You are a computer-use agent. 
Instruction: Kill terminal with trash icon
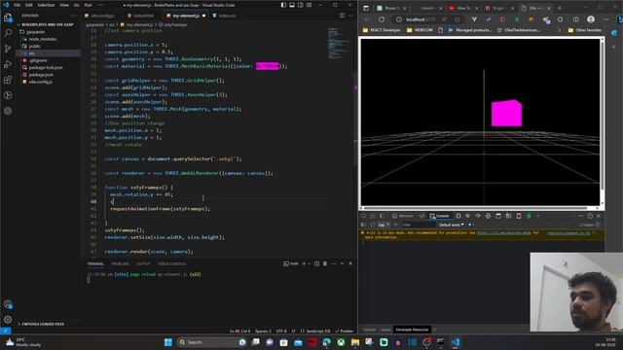[325, 263]
